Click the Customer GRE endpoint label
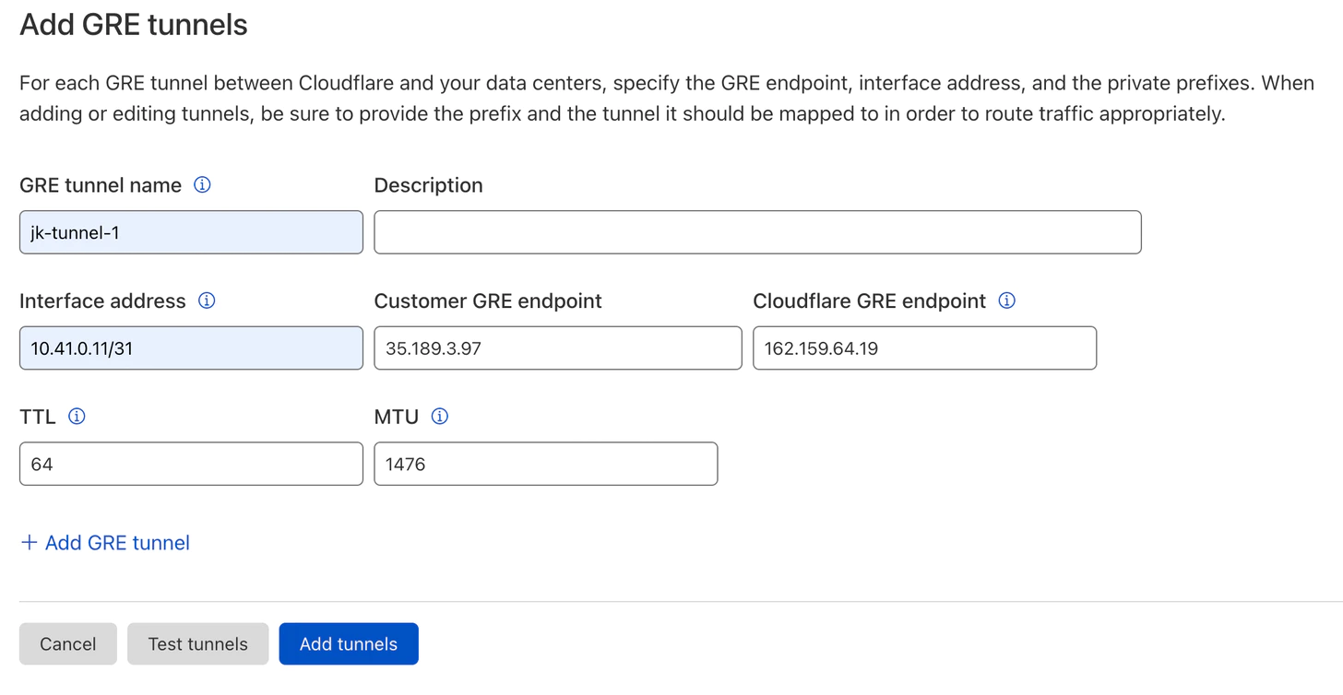Screen dimensions: 1343x695 click(x=488, y=300)
